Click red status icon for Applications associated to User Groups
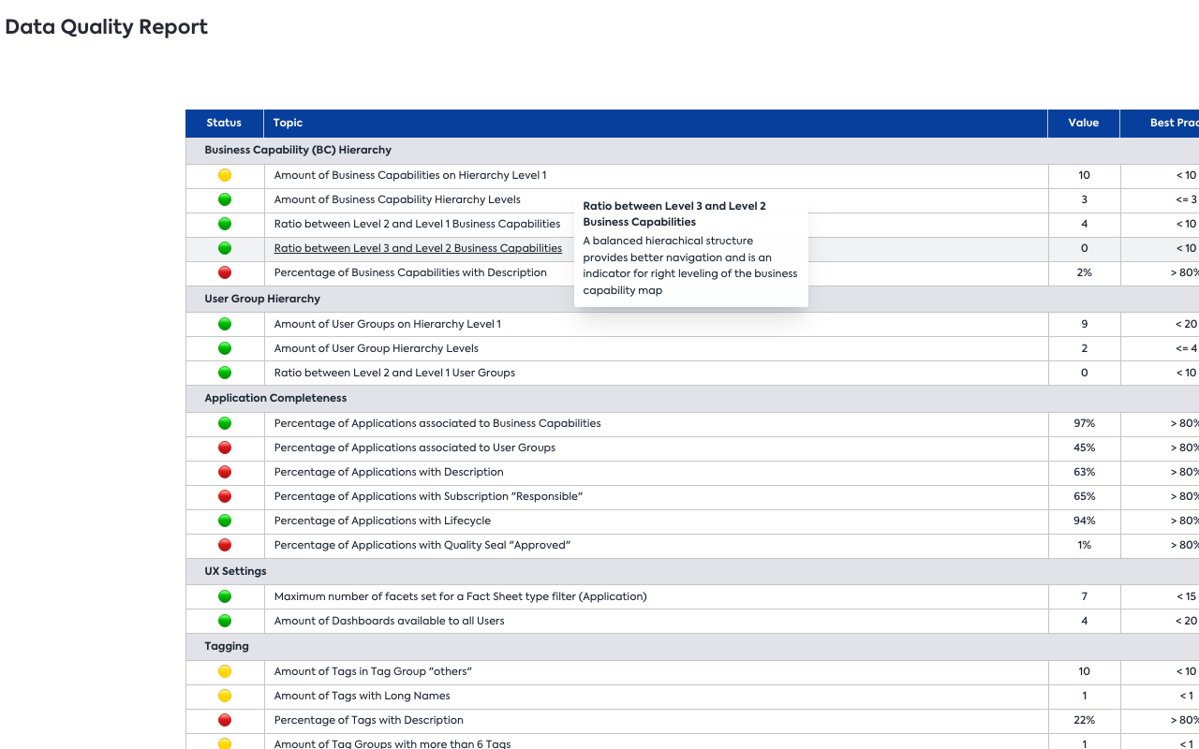 tap(225, 448)
